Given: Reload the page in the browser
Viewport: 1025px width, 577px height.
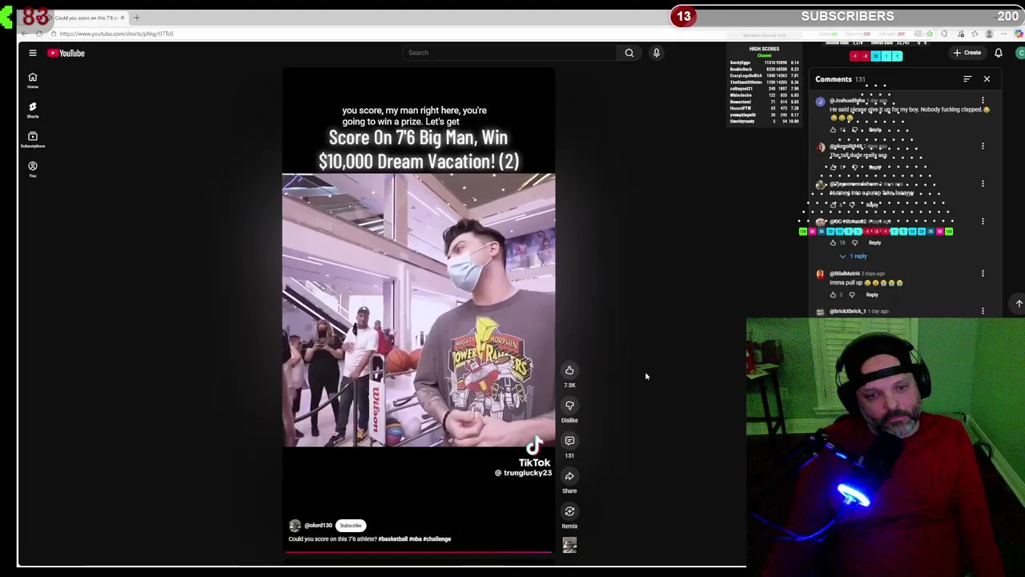Looking at the screenshot, I should click(39, 34).
